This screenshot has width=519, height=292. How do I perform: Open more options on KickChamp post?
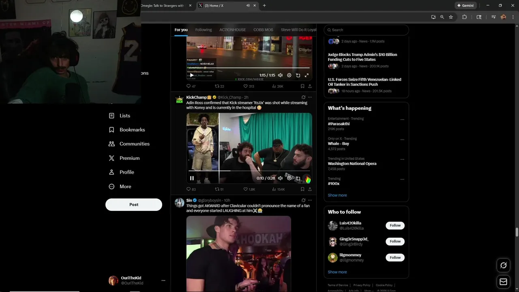tap(310, 97)
